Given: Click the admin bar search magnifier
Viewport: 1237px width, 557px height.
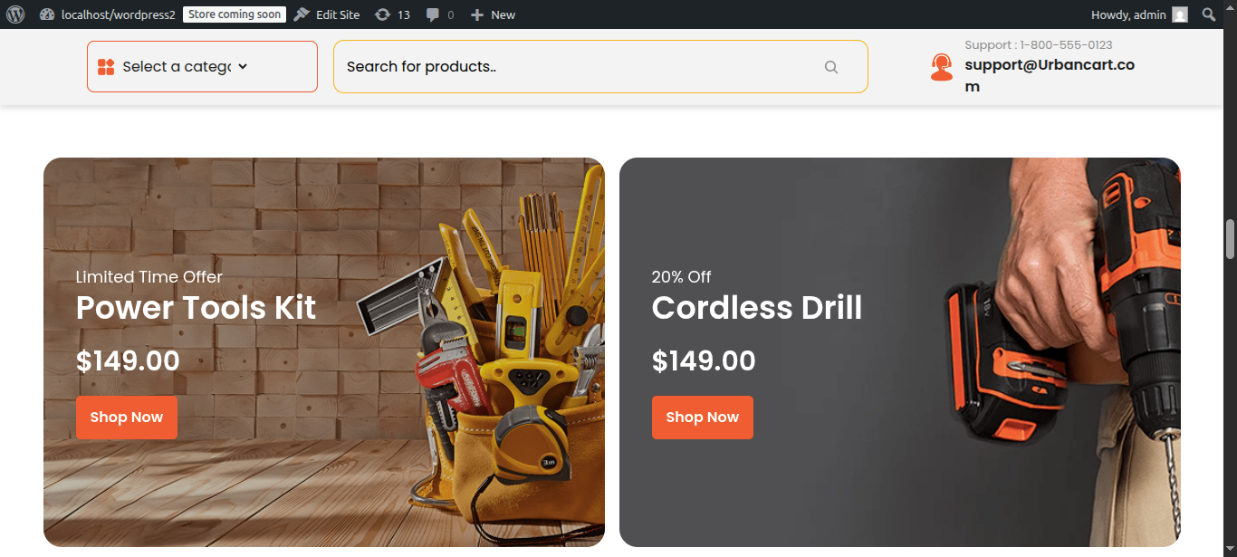Looking at the screenshot, I should pos(1208,14).
